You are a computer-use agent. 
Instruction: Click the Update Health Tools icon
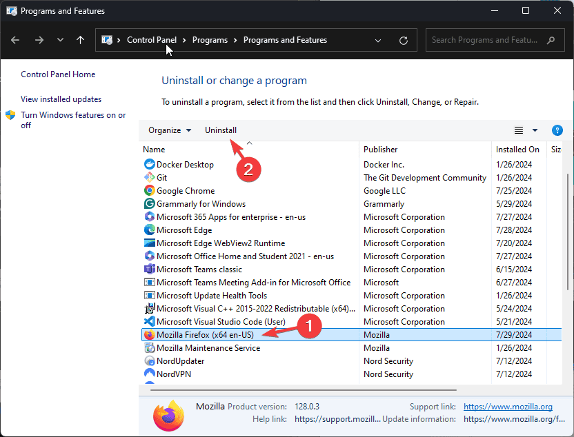point(149,296)
